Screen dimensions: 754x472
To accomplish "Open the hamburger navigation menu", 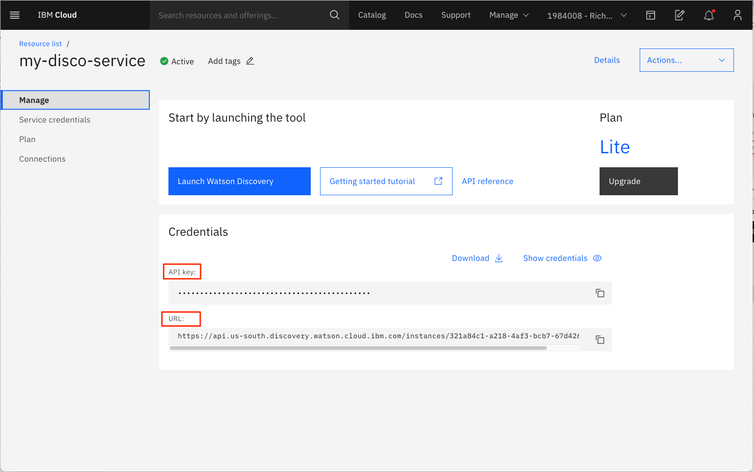I will click(14, 15).
